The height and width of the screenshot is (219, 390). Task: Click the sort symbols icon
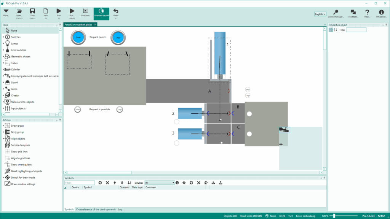(x=129, y=183)
